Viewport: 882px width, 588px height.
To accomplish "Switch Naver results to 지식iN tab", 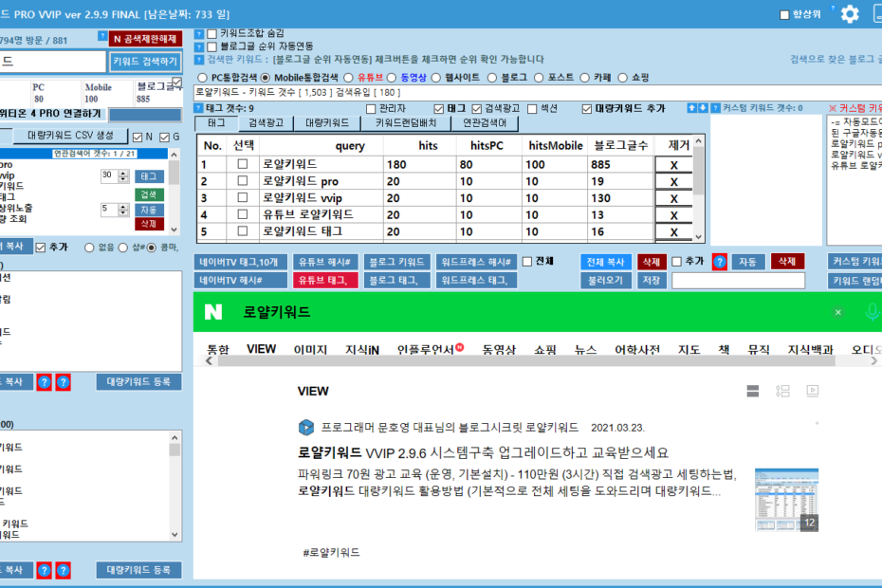I will [362, 349].
